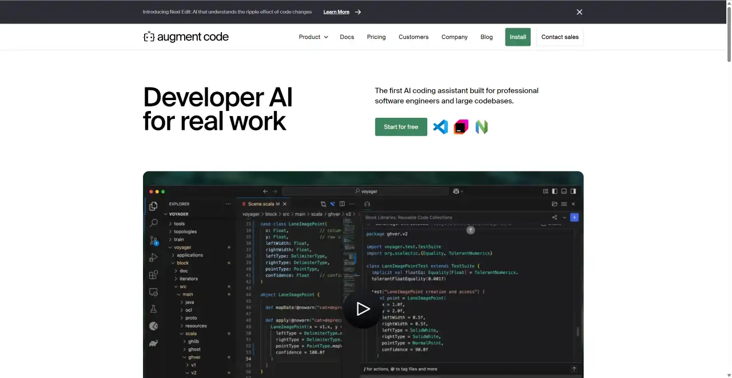Click the send arrow in chat input
Screen dimensions: 732x378
point(574,369)
